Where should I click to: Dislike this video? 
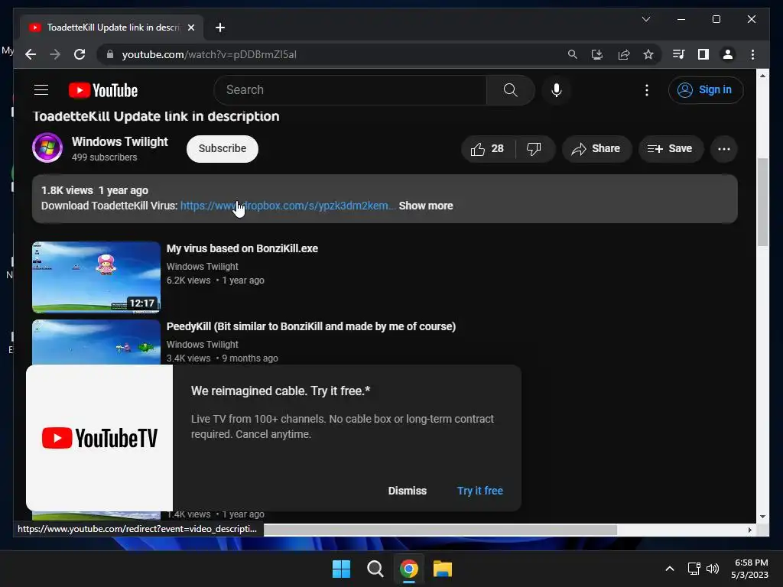pos(534,149)
